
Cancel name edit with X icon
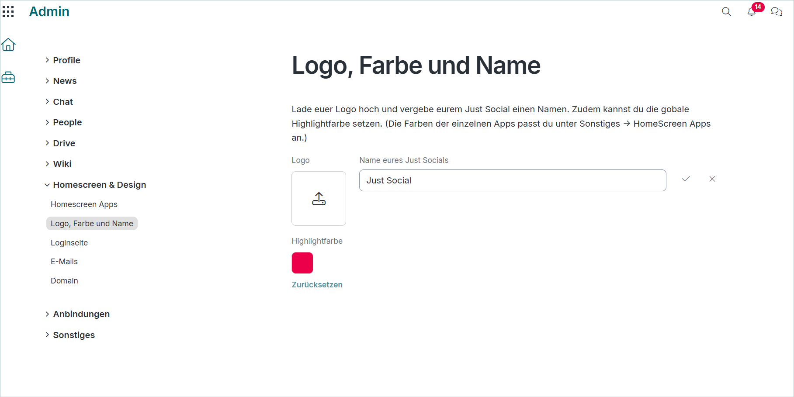(712, 179)
